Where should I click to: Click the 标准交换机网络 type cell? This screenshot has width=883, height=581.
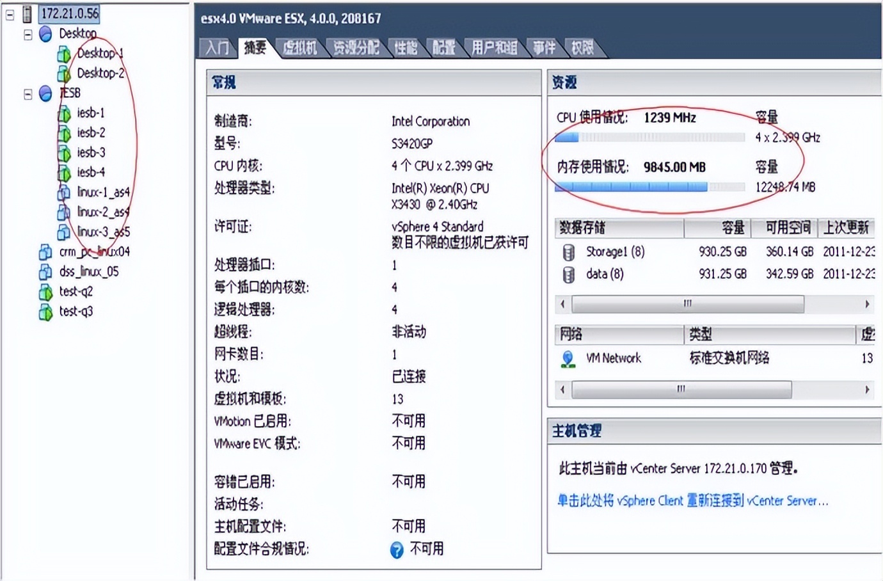pos(729,358)
